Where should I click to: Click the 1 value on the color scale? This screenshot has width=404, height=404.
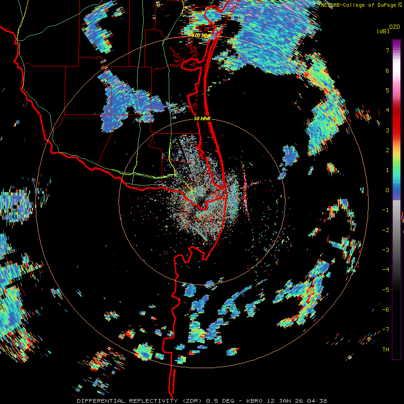(x=387, y=170)
